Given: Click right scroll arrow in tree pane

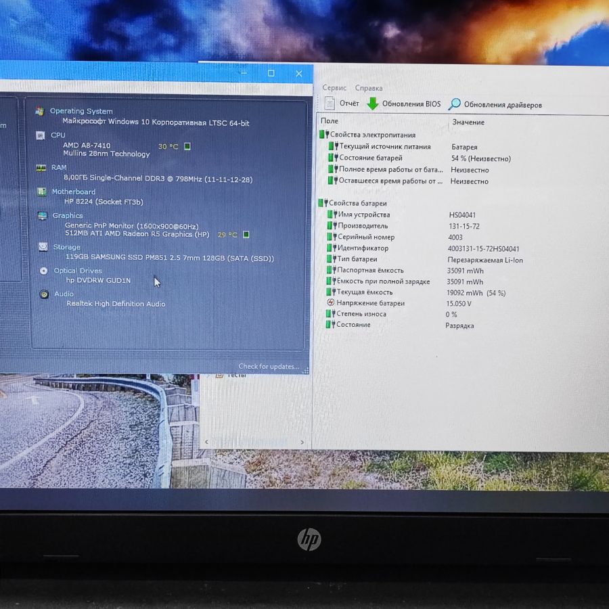Looking at the screenshot, I should click(302, 442).
